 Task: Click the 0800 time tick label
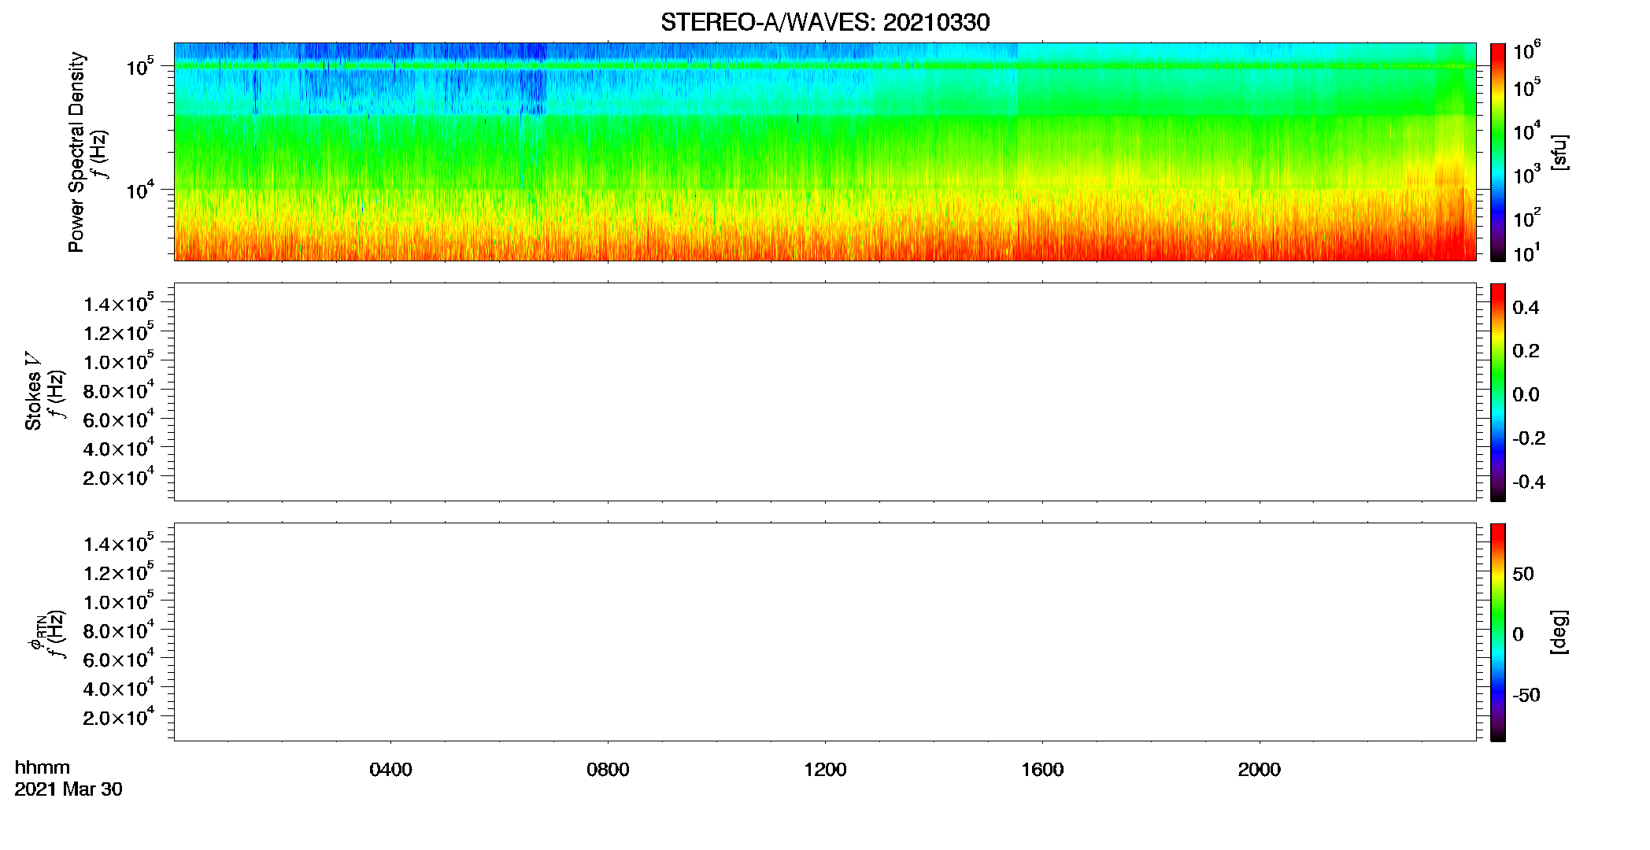[608, 769]
